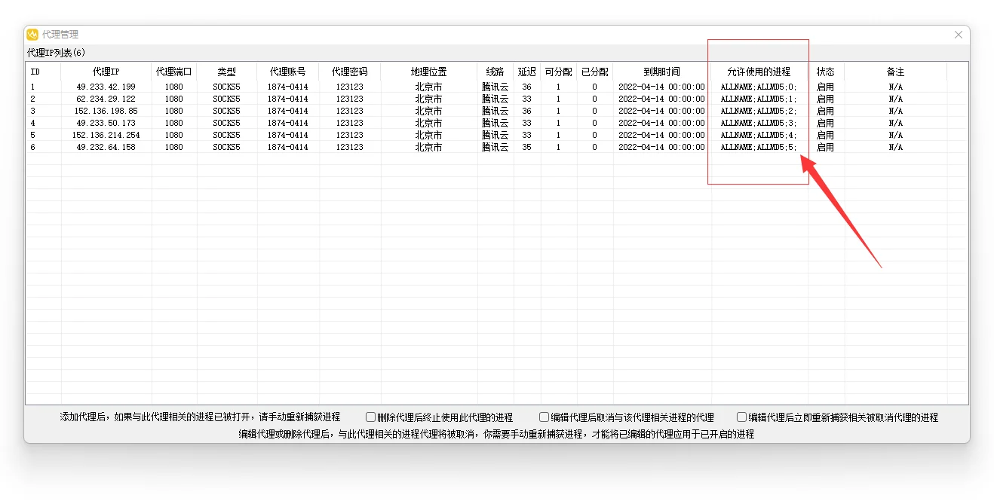The image size is (994, 504).
Task: Click the N/A remark cell of proxy ID 3
Action: coord(894,111)
